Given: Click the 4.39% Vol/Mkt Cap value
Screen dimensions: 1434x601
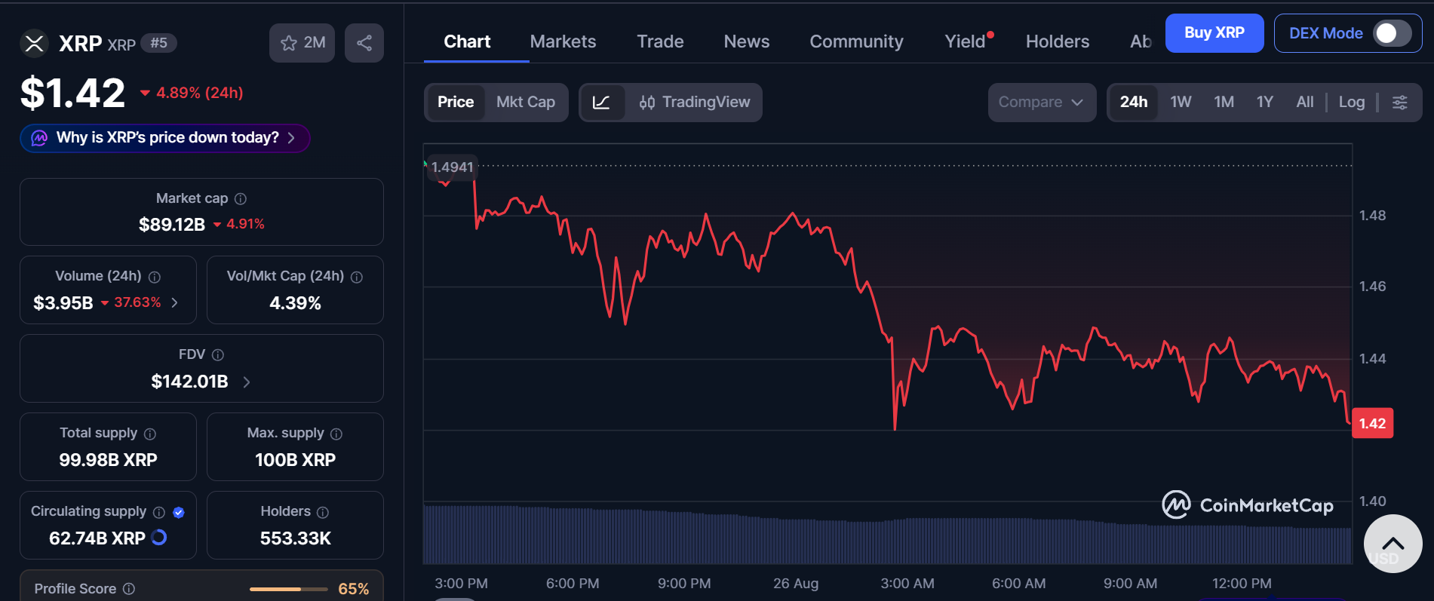Looking at the screenshot, I should (296, 303).
